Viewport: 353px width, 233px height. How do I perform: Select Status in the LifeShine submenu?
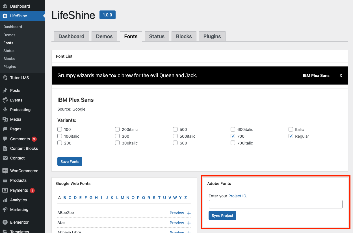pos(9,51)
